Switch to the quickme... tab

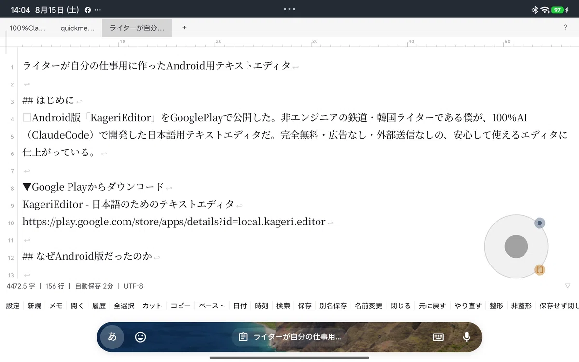point(77,28)
